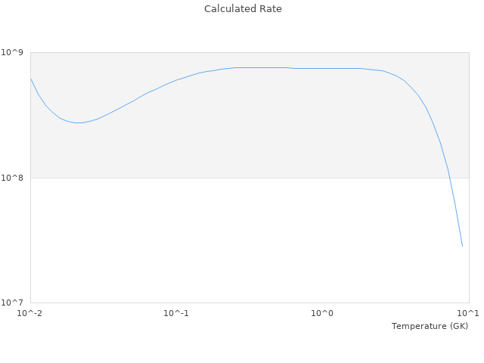Screen dimensions: 484x363
Task: Click the leftmost starting point of the curve
Action: click(30, 78)
